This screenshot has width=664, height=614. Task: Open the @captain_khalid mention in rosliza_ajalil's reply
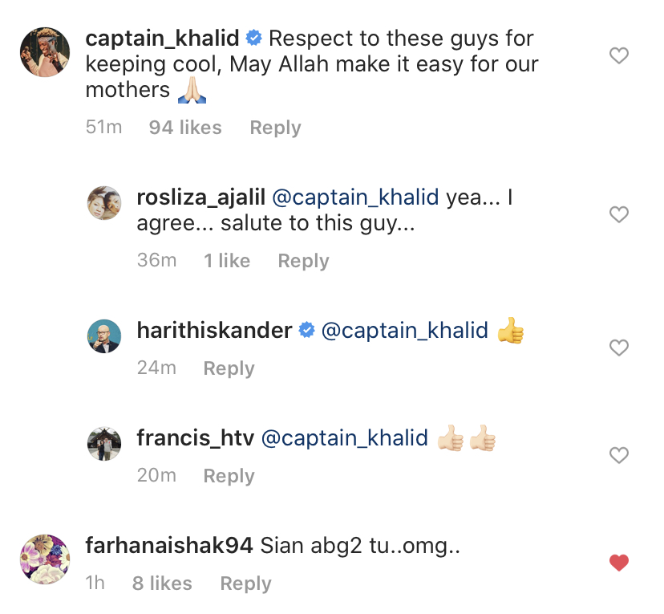pyautogui.click(x=355, y=197)
